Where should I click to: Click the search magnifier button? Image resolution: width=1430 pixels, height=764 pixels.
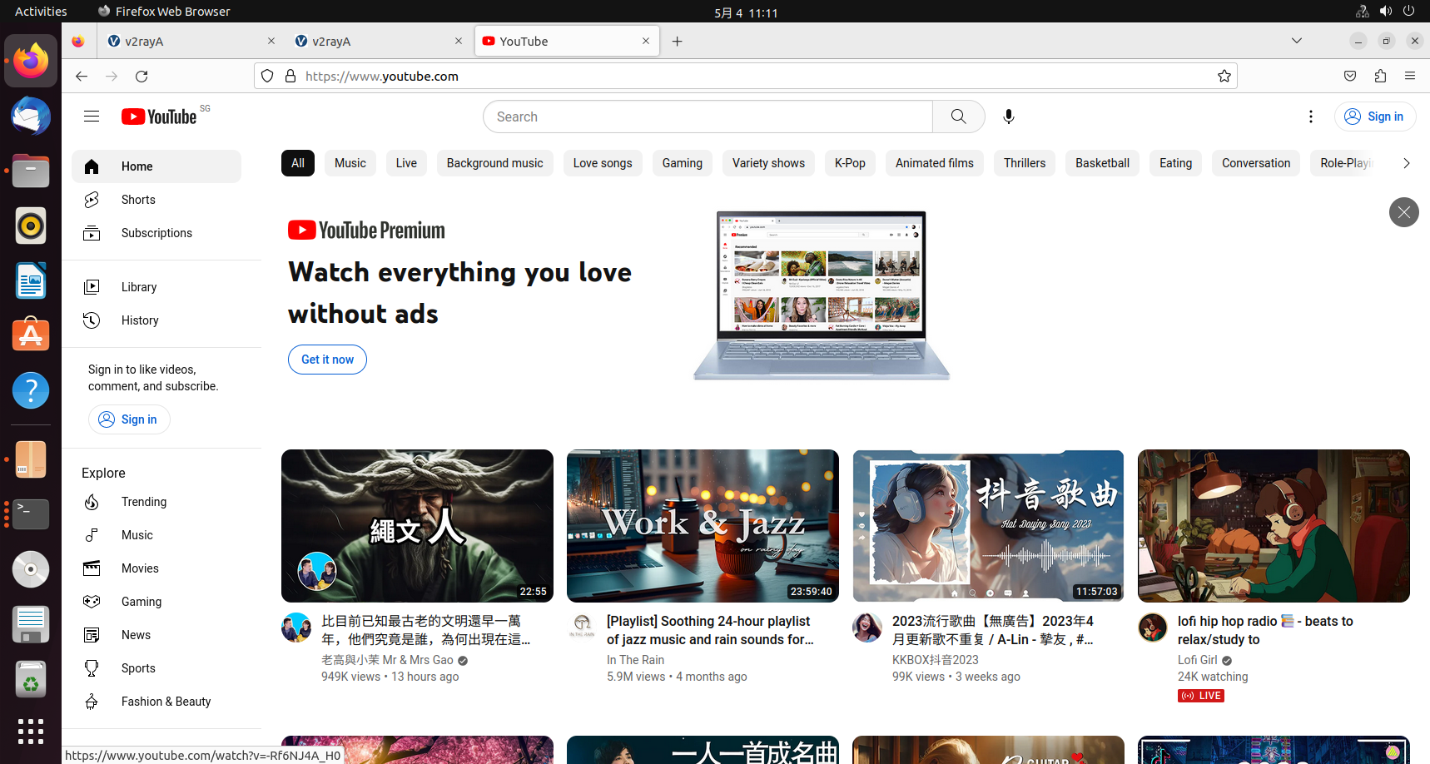(958, 117)
